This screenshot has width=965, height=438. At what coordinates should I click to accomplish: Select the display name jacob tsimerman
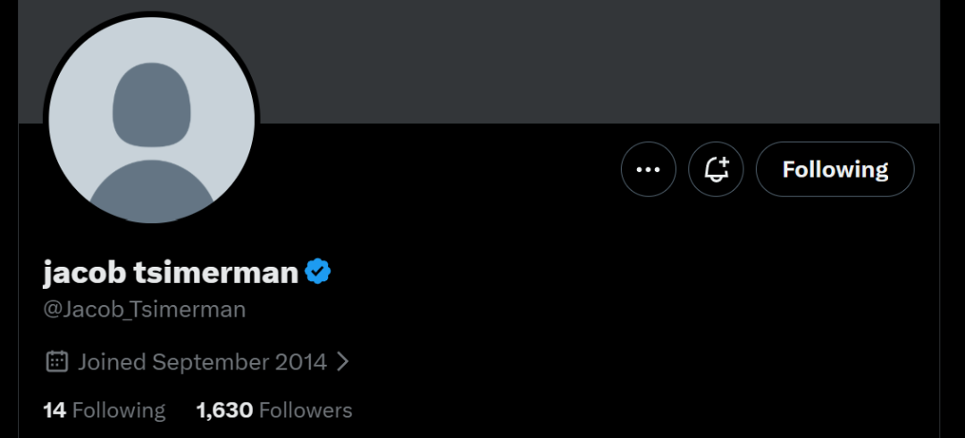(171, 271)
